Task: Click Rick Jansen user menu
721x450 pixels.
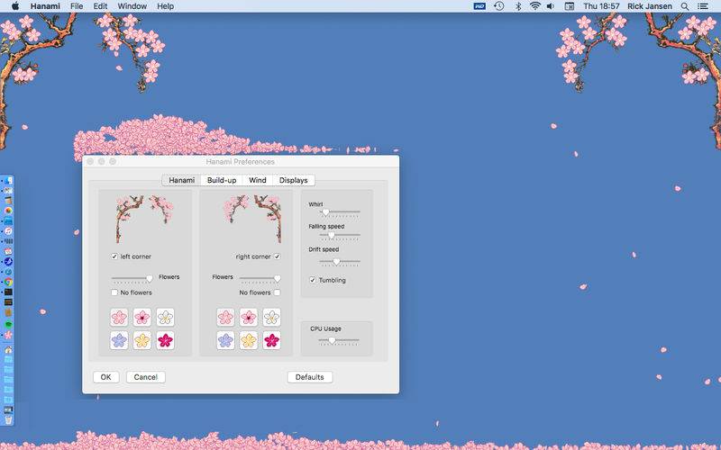Action: click(649, 6)
